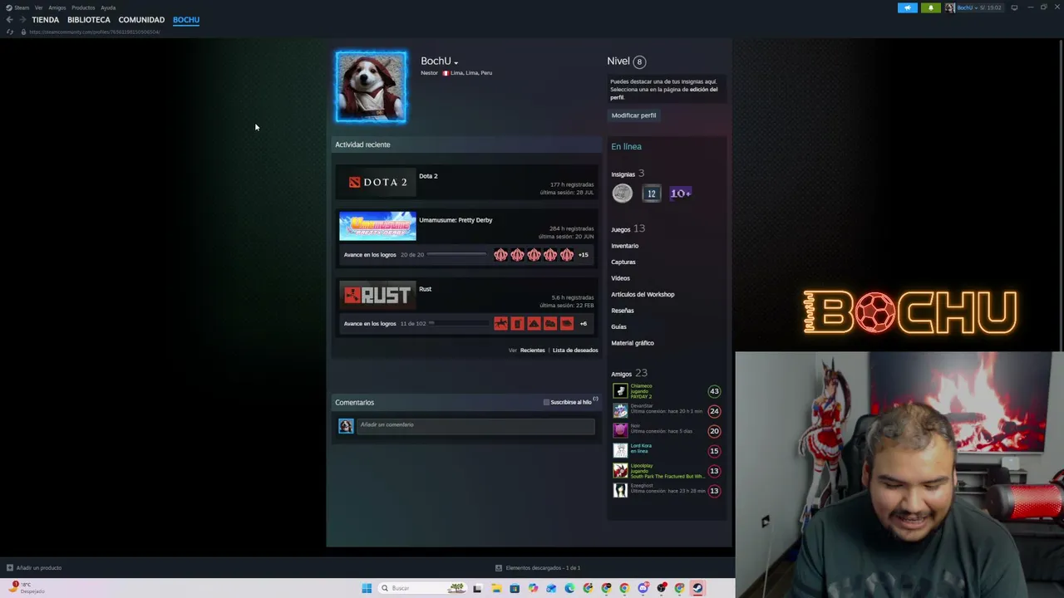1064x598 pixels.
Task: Open Discord from the taskbar
Action: 643,588
